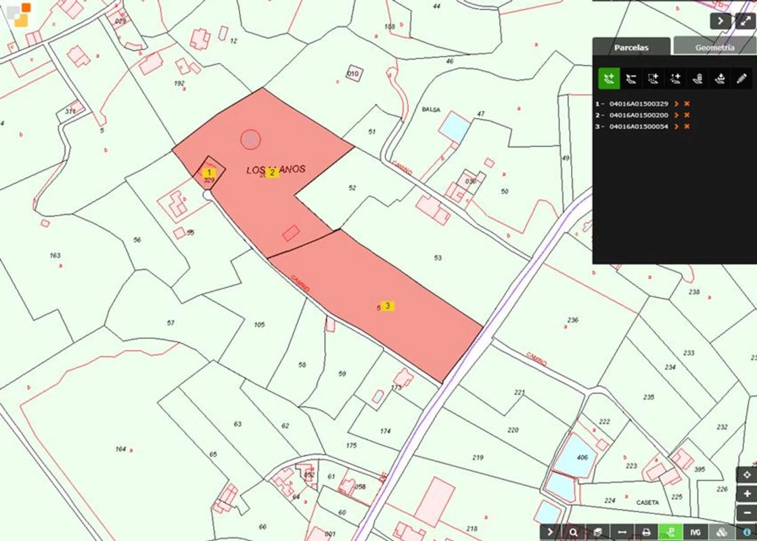Viewport: 757px width, 541px height.
Task: Select the pencil edit tool
Action: pos(742,78)
